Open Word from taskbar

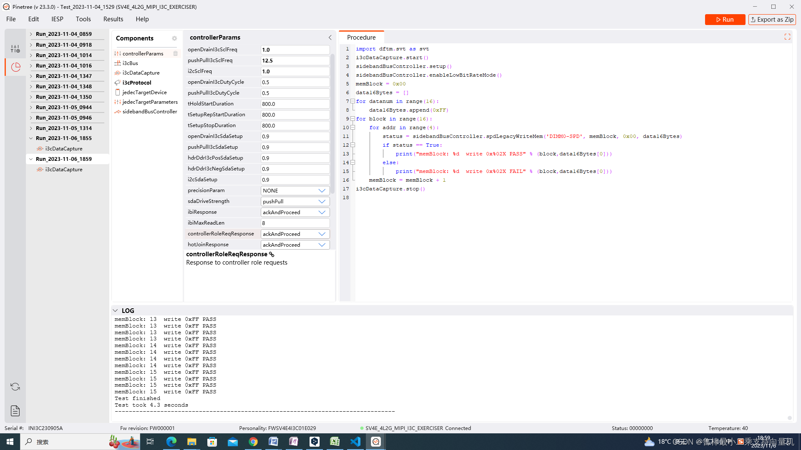point(274,442)
